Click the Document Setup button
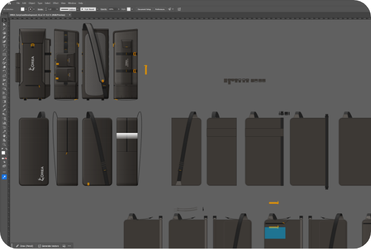 click(x=144, y=9)
